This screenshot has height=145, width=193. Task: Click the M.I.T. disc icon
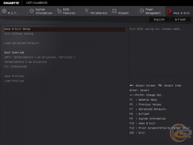click(4, 11)
